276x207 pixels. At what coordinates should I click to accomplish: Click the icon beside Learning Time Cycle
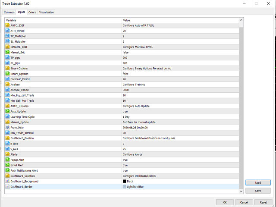7,117
